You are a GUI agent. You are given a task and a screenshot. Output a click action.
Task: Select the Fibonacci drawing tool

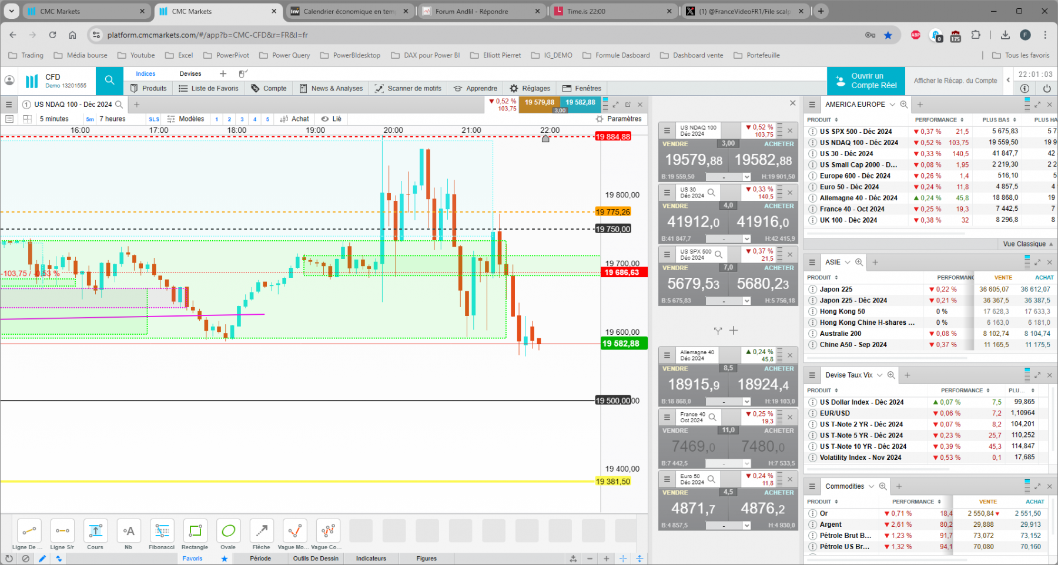coord(162,531)
